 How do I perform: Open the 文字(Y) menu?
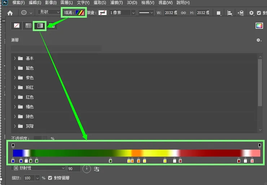click(83, 3)
